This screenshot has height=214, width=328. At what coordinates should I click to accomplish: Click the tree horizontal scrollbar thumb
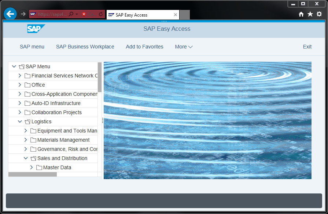tap(32, 174)
